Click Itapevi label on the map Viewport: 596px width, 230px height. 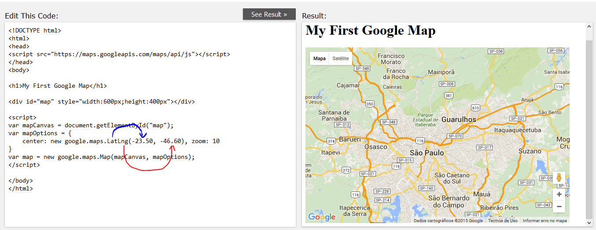click(331, 152)
